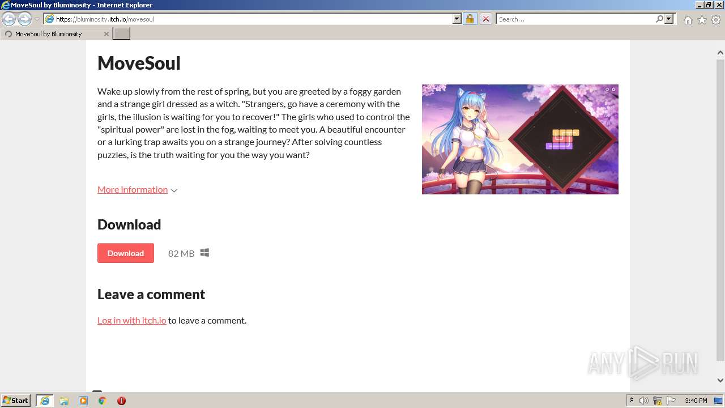The height and width of the screenshot is (408, 725).
Task: Click the network tray icon
Action: [x=658, y=401]
